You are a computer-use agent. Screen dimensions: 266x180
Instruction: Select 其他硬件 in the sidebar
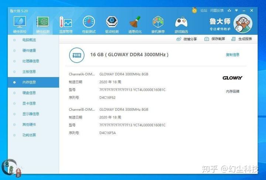(x=33, y=124)
